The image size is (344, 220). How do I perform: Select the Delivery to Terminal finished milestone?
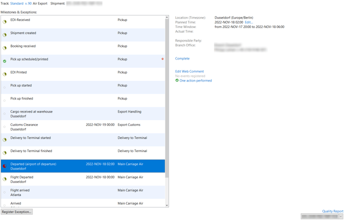[83, 153]
